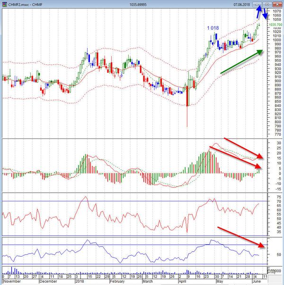Click the 'February' label on time axis

point(117,281)
